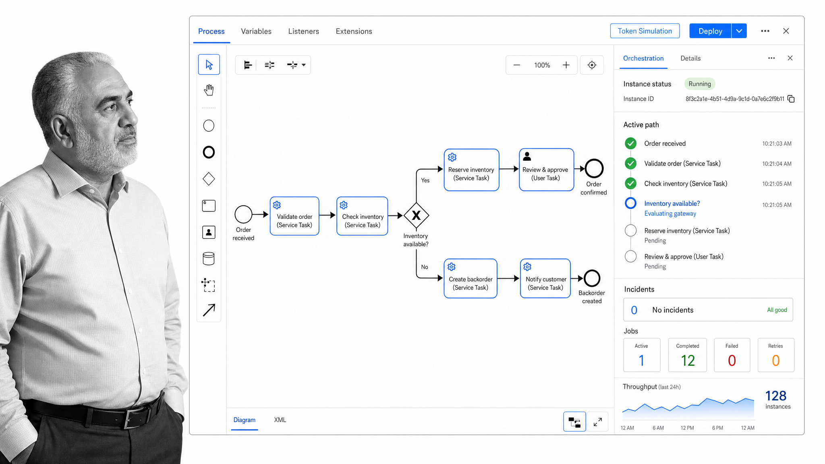Click the 128 instances value
825x464 pixels.
click(776, 396)
